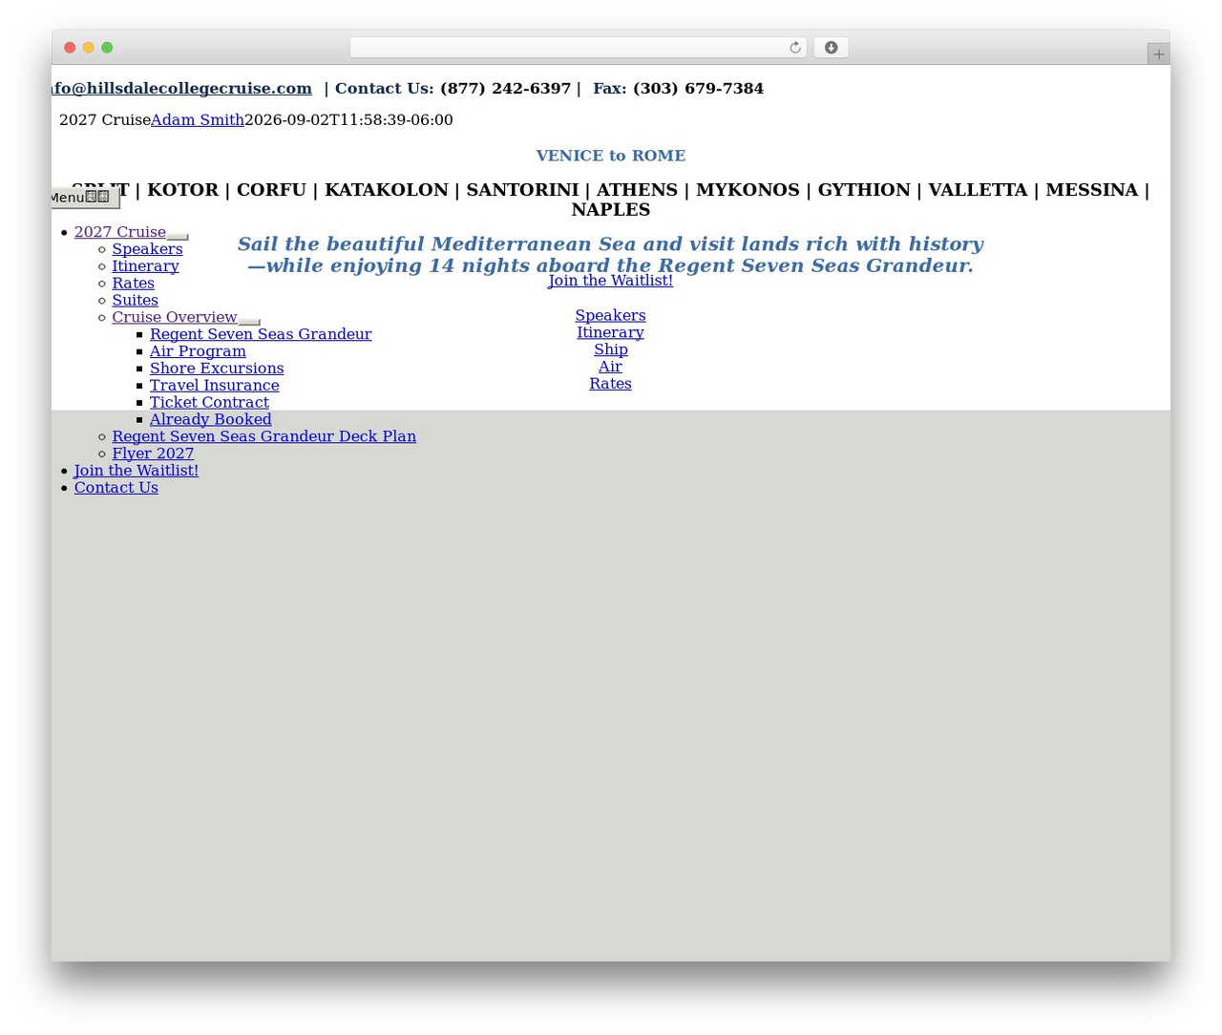Toggle the Menu button
The width and height of the screenshot is (1222, 1035).
pyautogui.click(x=85, y=198)
